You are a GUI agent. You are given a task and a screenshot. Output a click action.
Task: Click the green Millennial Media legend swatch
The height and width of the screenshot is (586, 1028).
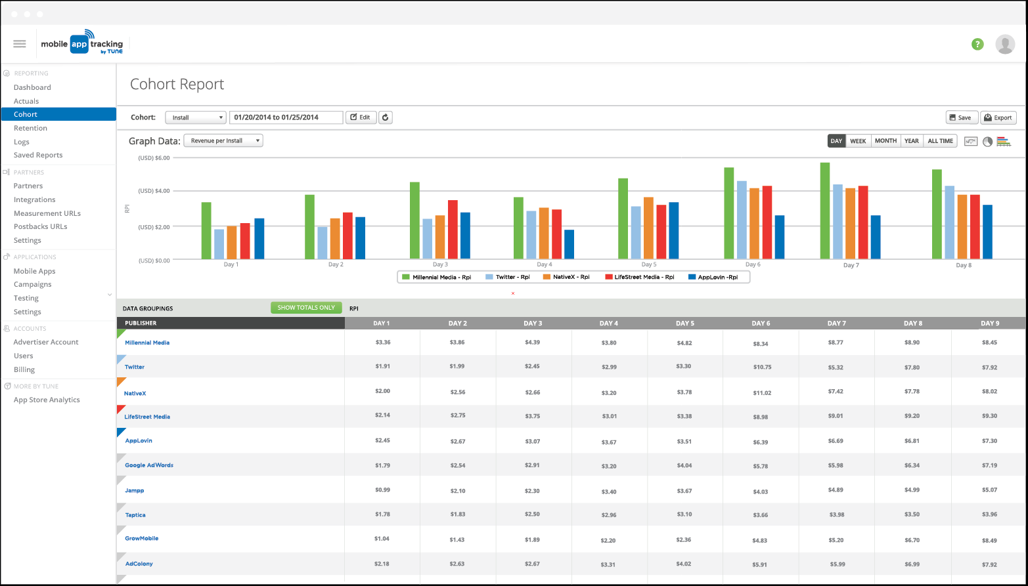[x=406, y=278]
